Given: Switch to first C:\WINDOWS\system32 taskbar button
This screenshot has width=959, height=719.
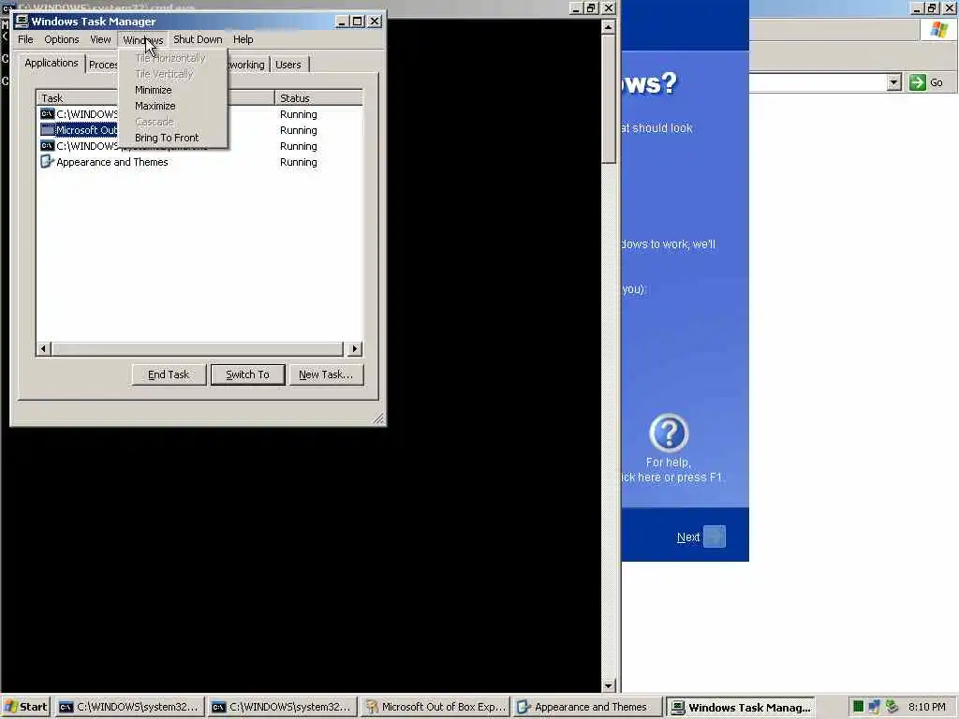Looking at the screenshot, I should click(129, 708).
